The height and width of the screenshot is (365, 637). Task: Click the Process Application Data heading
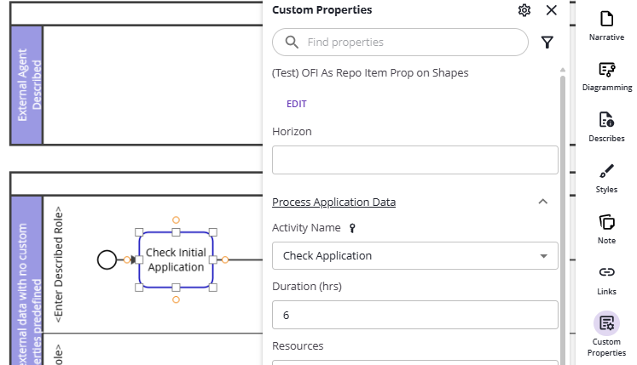(333, 202)
